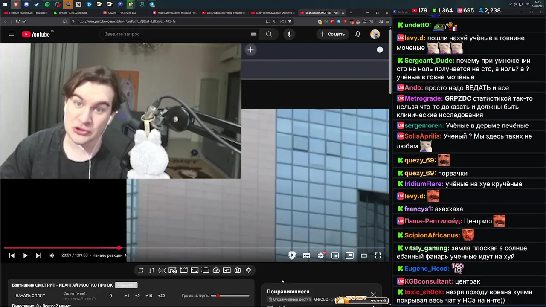Mute the video player volume
Image resolution: width=546 pixels, height=307 pixels.
coord(52,255)
